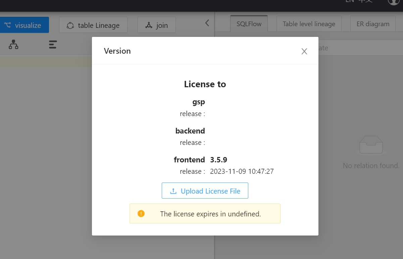Viewport: 403px width, 259px height.
Task: Click the 'backend' label
Action: (190, 131)
